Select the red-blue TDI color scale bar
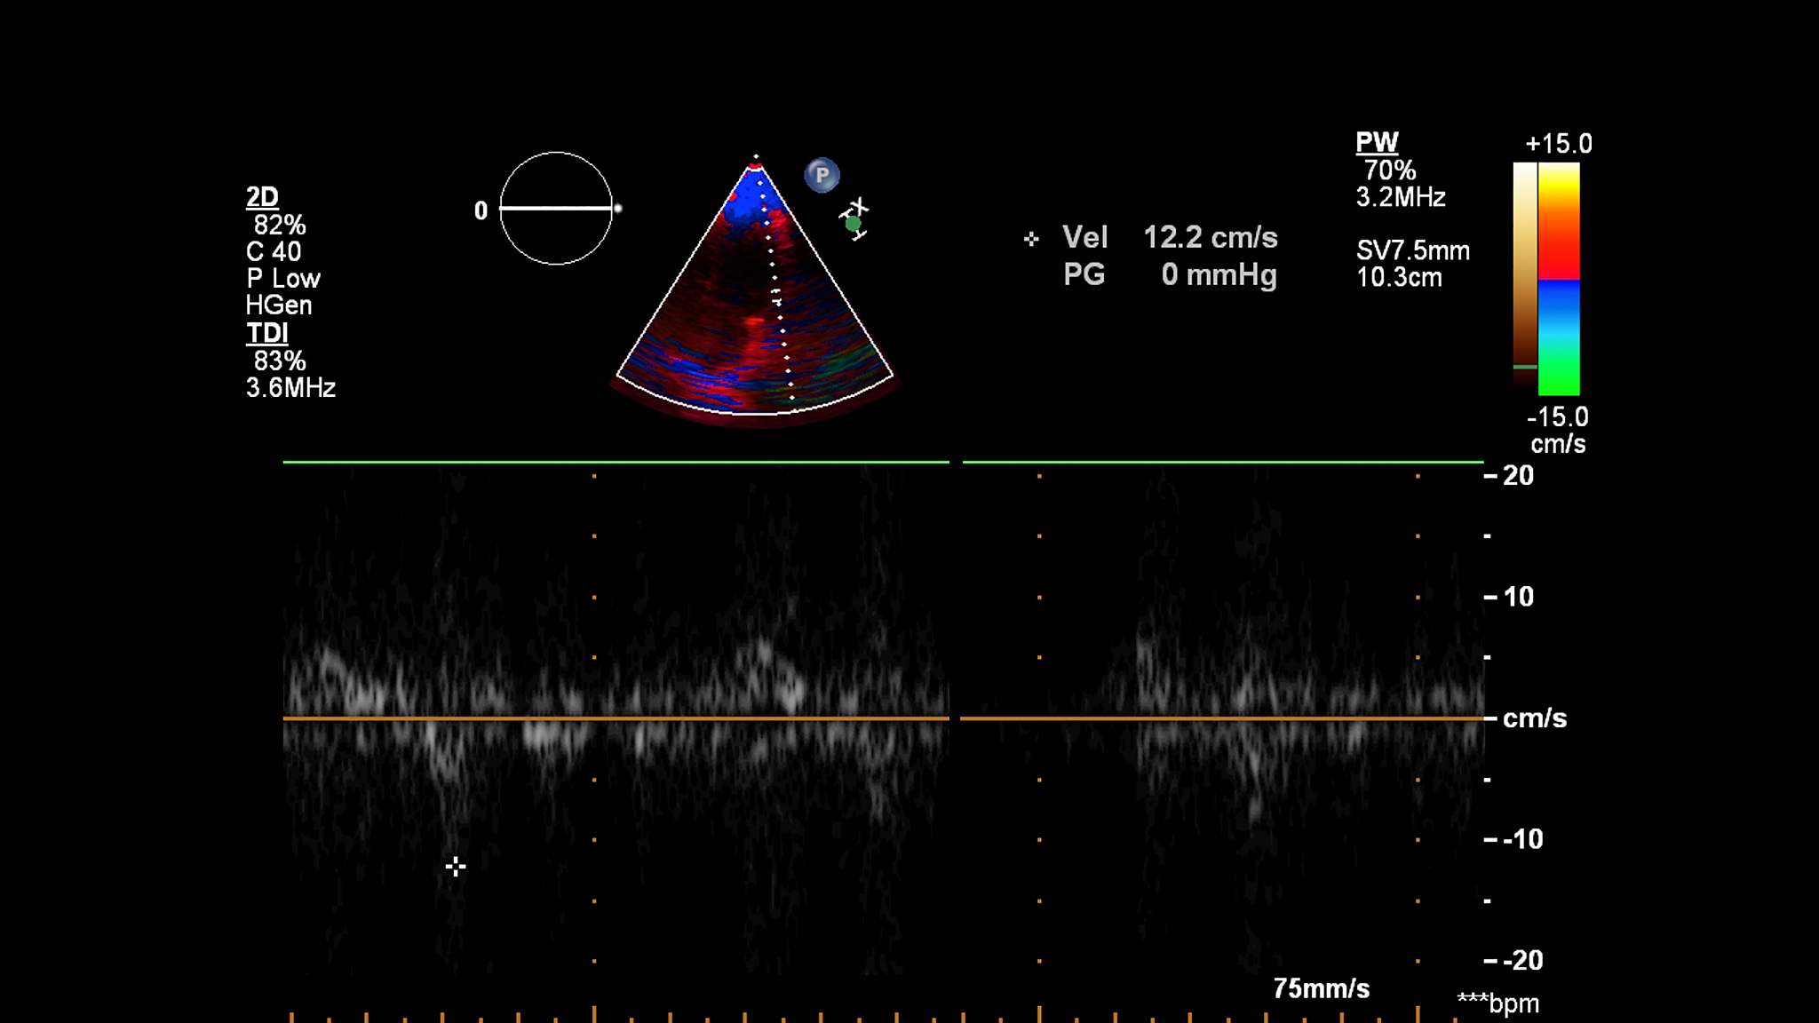The image size is (1819, 1023). (x=1559, y=279)
